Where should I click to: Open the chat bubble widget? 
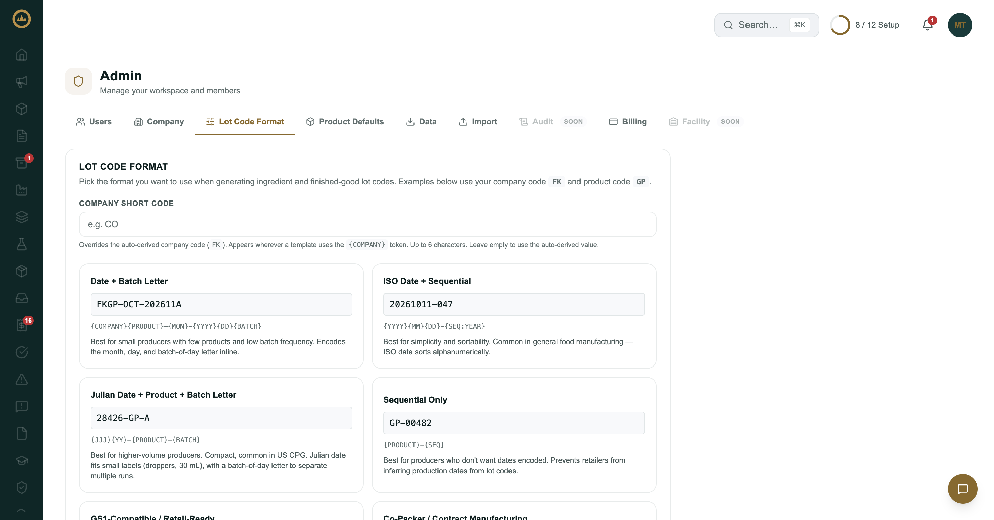(962, 489)
